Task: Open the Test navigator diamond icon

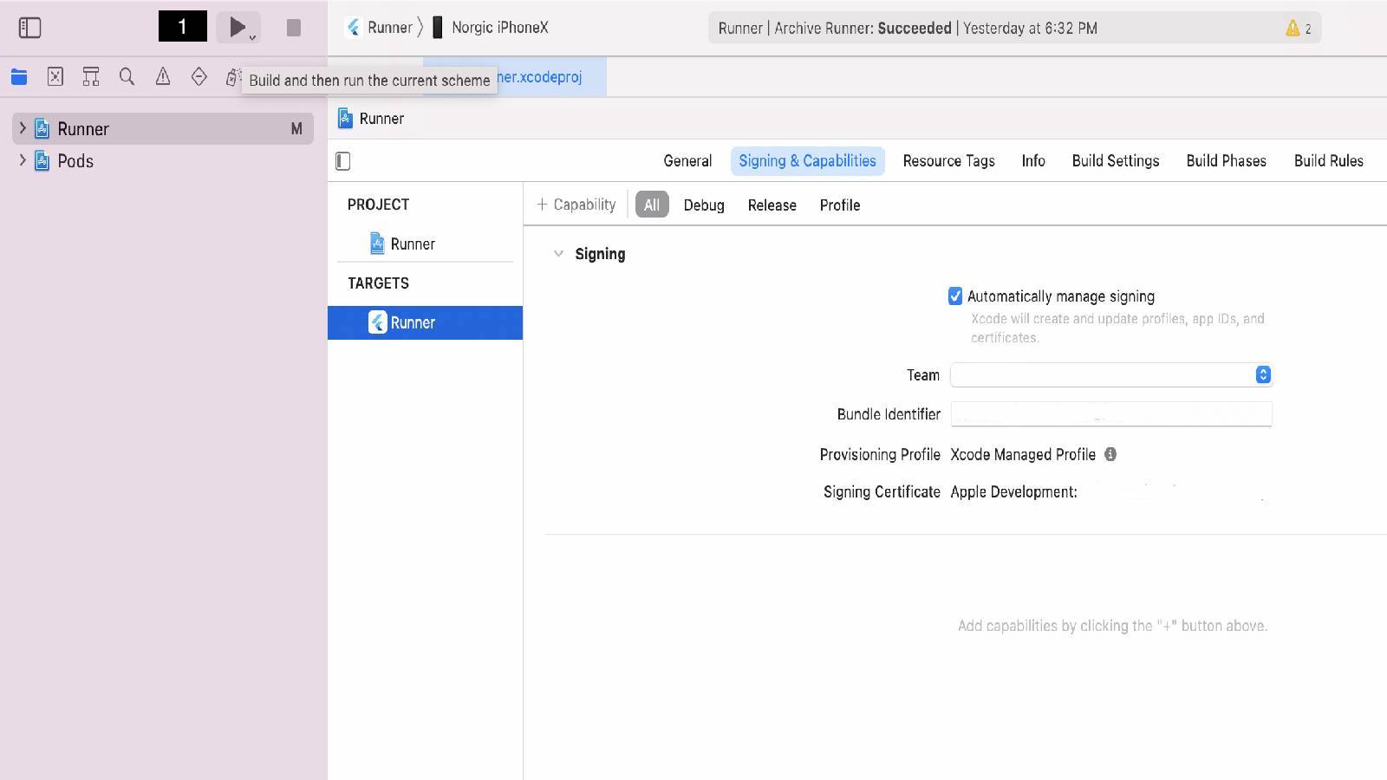Action: pos(199,77)
